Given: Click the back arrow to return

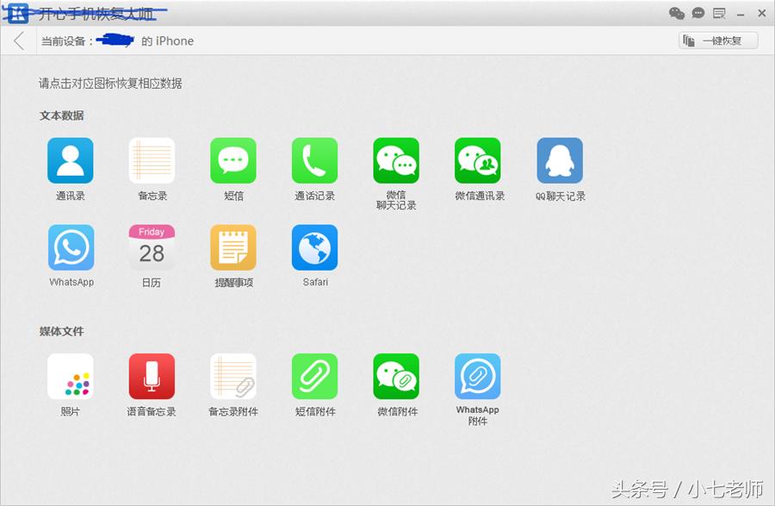Looking at the screenshot, I should click(x=19, y=40).
